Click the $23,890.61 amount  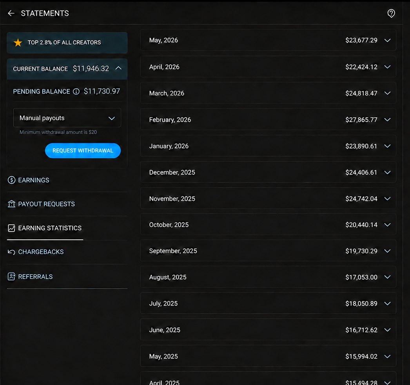click(361, 146)
